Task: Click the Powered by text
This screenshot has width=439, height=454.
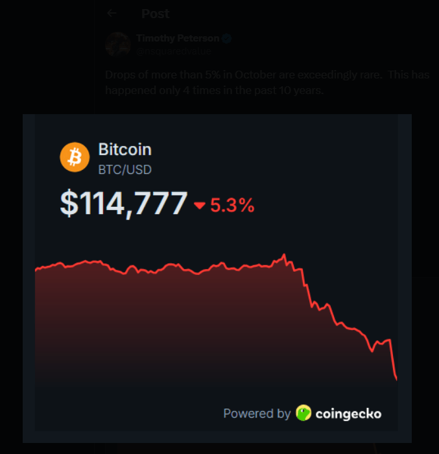Action: [x=257, y=413]
